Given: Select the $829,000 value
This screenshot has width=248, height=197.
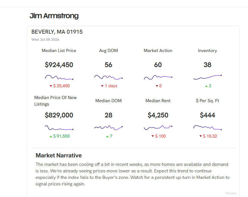Looking at the screenshot, I should point(59,115).
